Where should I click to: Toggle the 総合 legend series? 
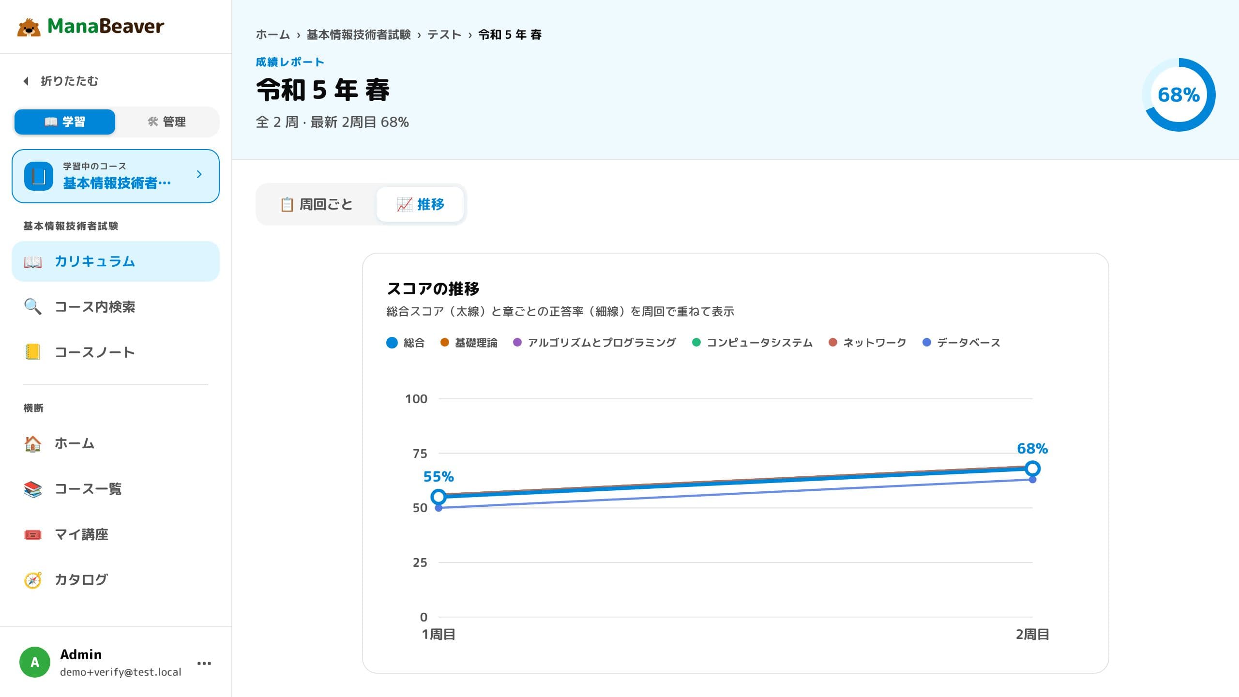[x=406, y=343]
